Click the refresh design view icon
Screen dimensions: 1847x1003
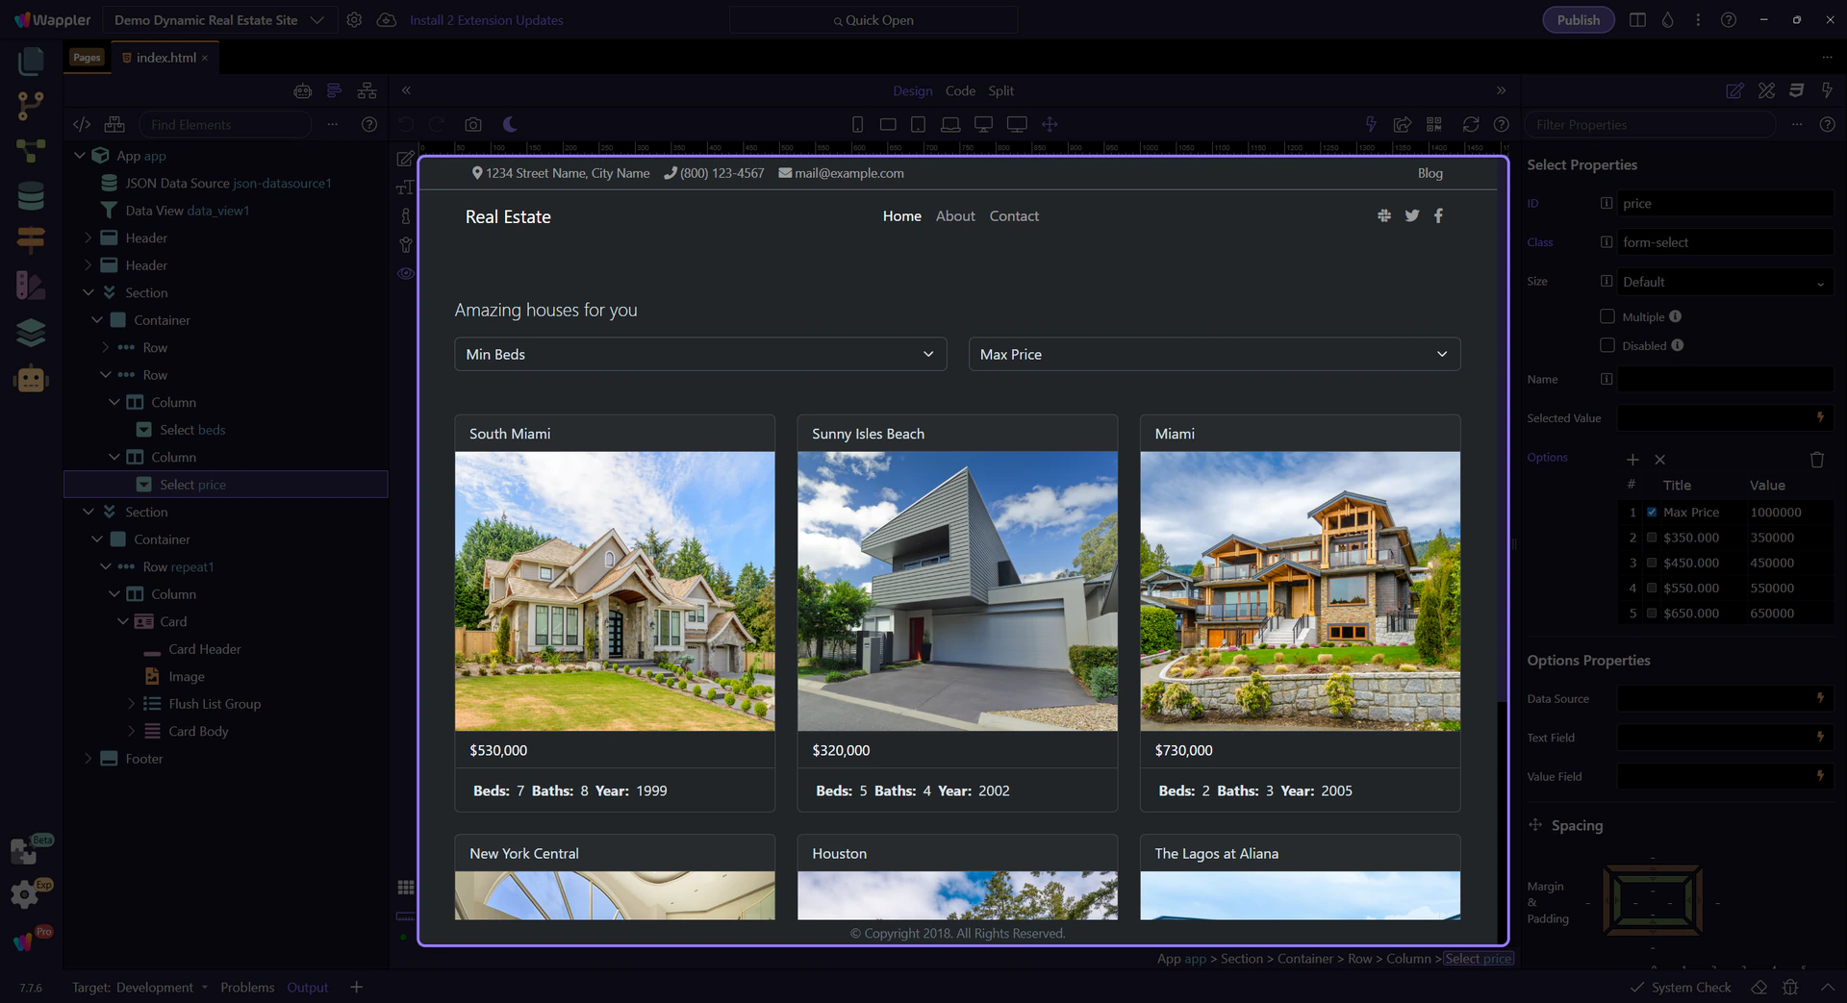(1470, 124)
